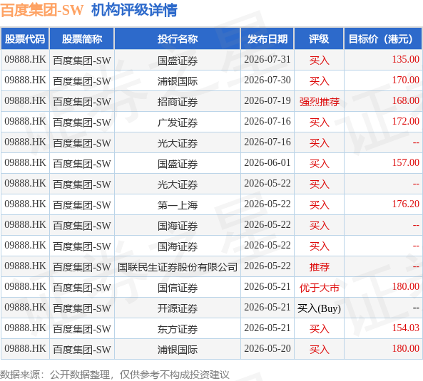Click the 154.03 target price value
This screenshot has height=381, width=423.
[405, 328]
